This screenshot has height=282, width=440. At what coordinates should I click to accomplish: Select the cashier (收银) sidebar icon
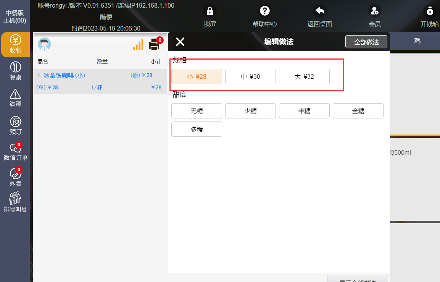(15, 40)
